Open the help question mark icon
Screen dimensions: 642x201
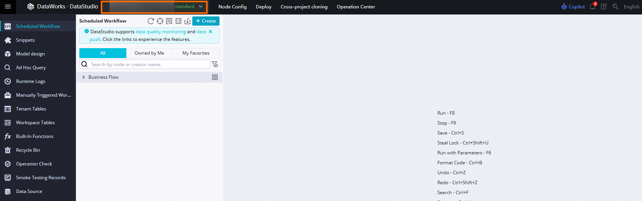604,6
